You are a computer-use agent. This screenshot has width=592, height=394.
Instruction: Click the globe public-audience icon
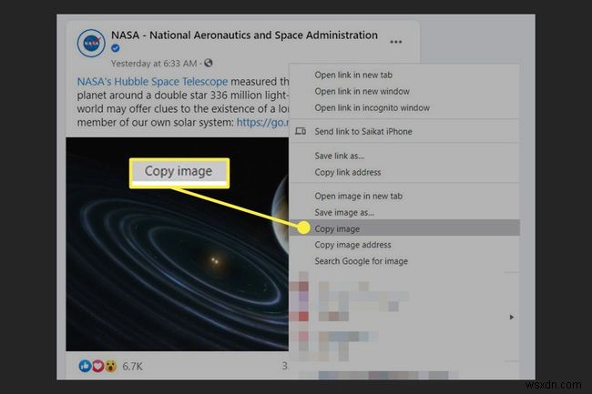209,63
